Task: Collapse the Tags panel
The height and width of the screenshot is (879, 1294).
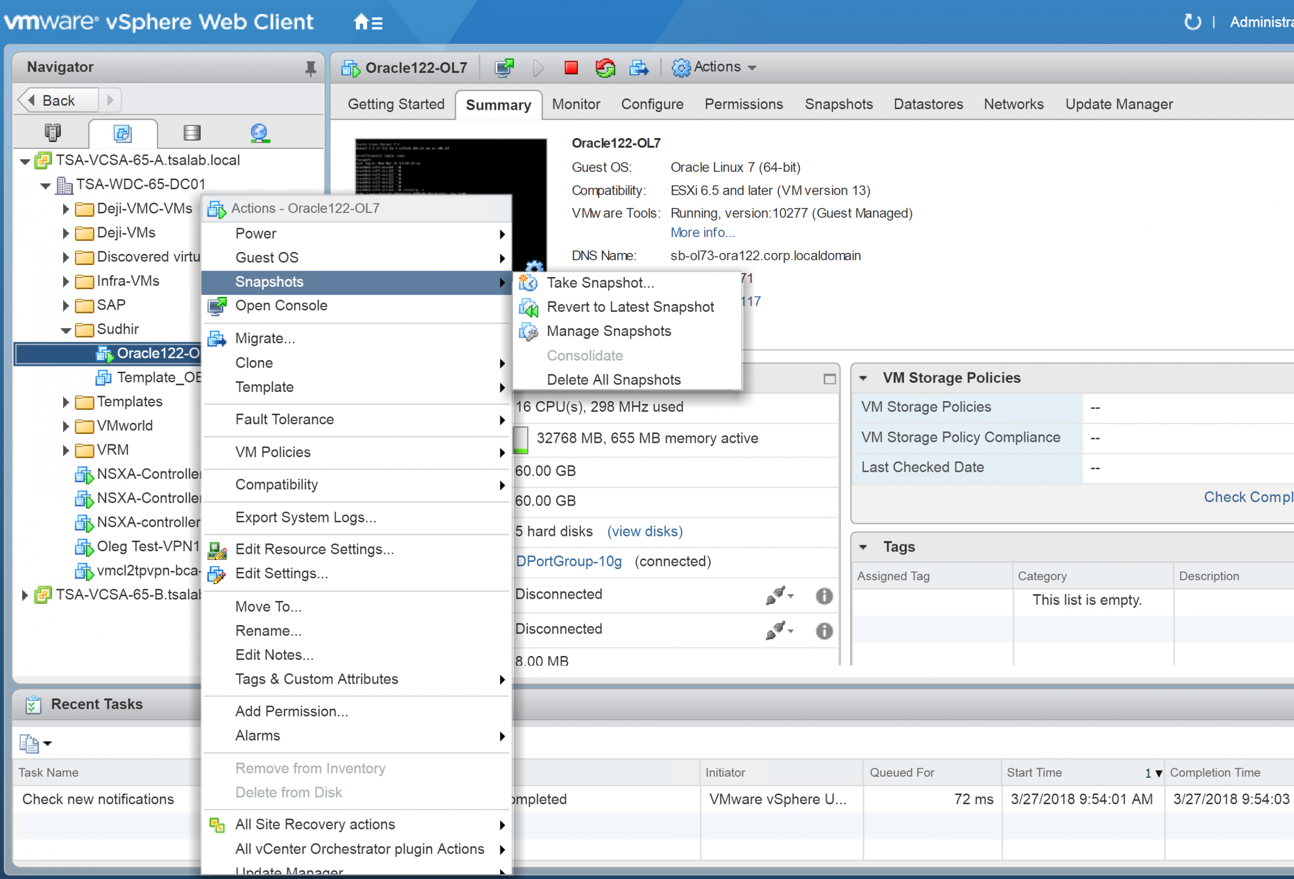Action: point(862,547)
